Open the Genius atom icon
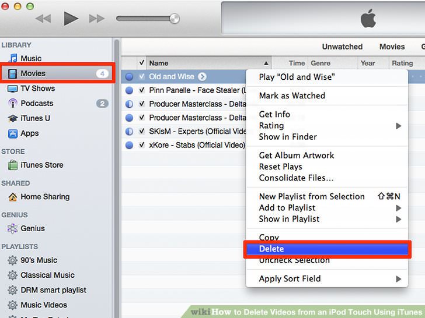The height and width of the screenshot is (318, 425). click(x=12, y=228)
